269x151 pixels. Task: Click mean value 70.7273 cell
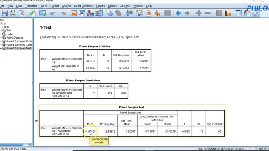point(91,61)
